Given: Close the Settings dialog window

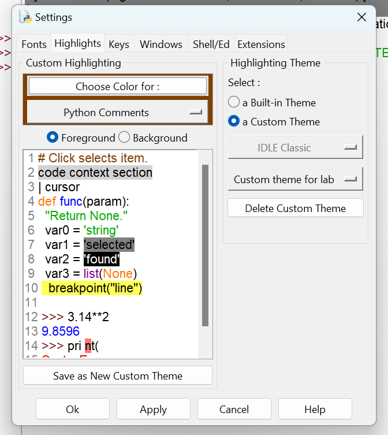Looking at the screenshot, I should 362,17.
